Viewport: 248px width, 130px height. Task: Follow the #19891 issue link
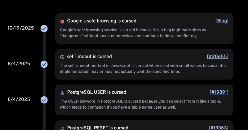pos(219,92)
